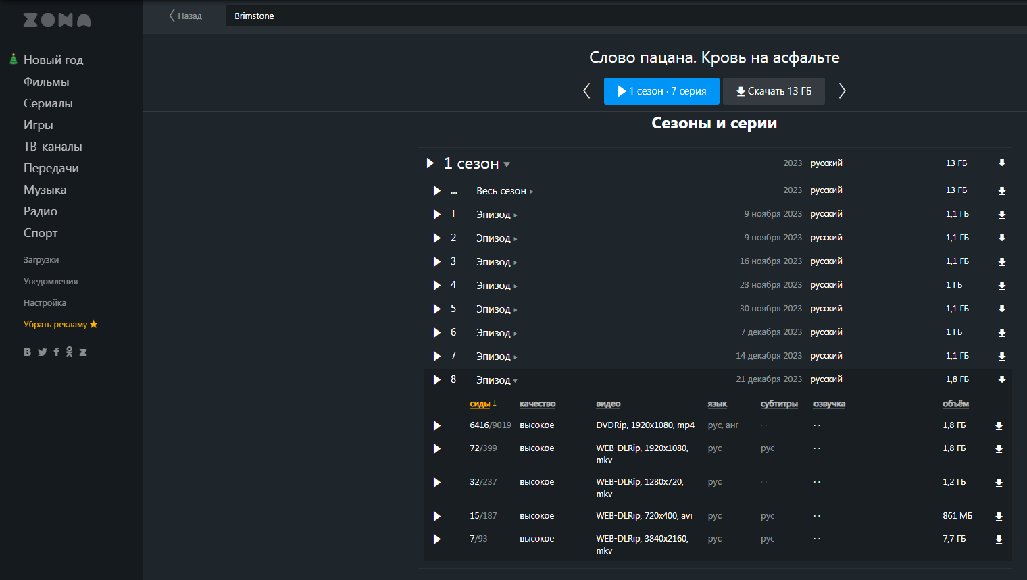Open Уведомления
This screenshot has height=580, width=1027.
coord(51,282)
